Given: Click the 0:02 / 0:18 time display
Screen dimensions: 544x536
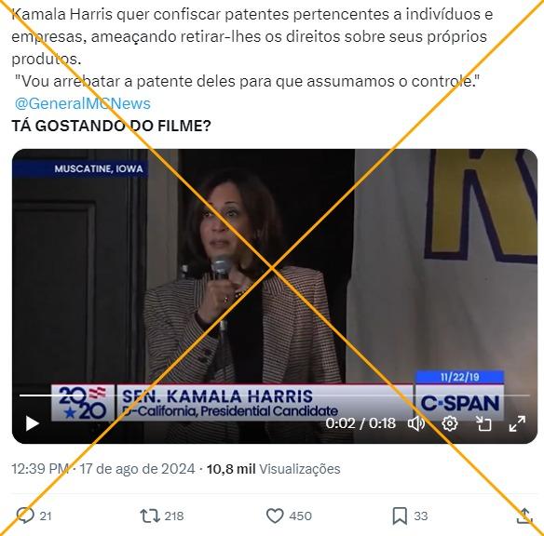Looking at the screenshot, I should click(360, 423).
